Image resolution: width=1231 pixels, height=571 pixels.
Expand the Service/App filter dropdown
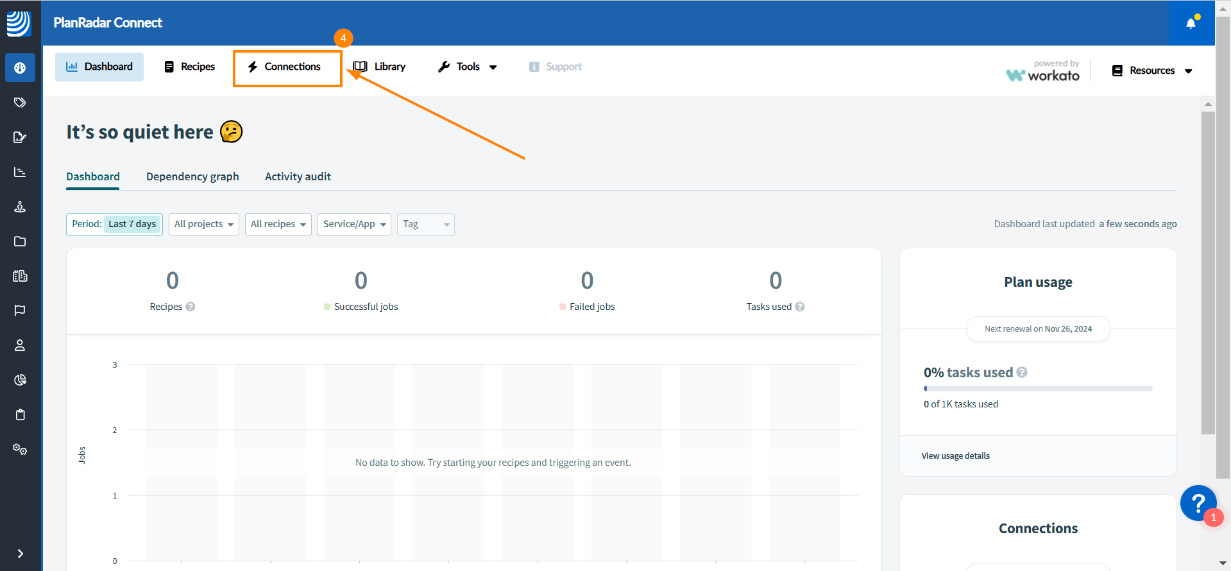(x=354, y=225)
